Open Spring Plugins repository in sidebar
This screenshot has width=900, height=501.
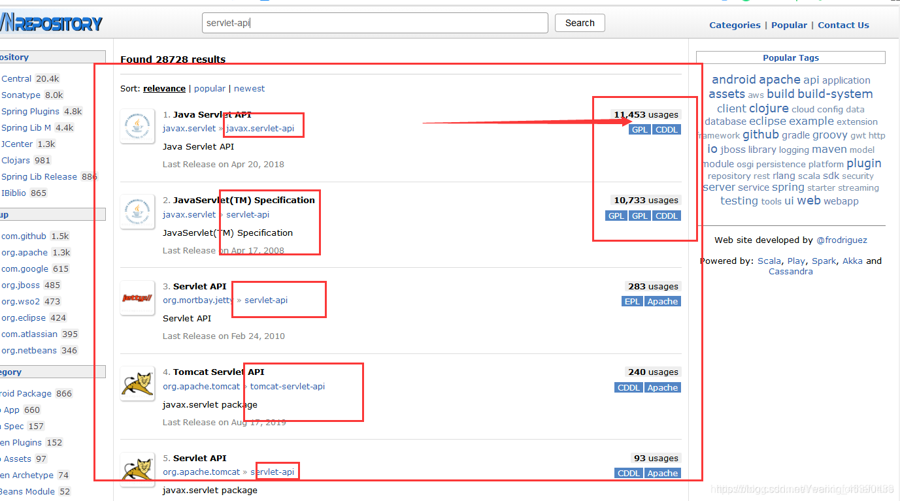pos(30,111)
